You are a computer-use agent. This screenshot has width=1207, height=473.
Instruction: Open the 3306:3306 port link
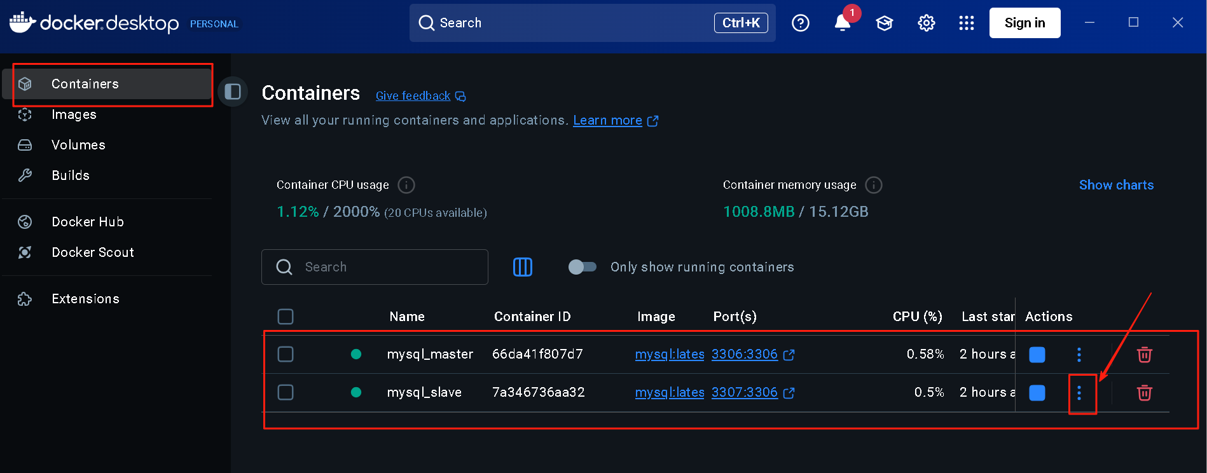point(744,354)
